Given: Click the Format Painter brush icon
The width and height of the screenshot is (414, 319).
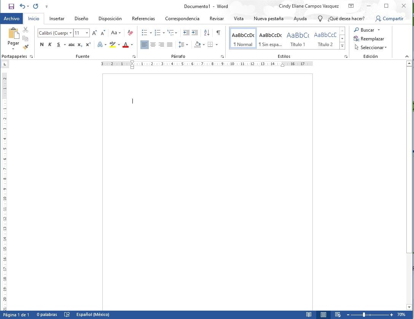Looking at the screenshot, I should point(25,47).
